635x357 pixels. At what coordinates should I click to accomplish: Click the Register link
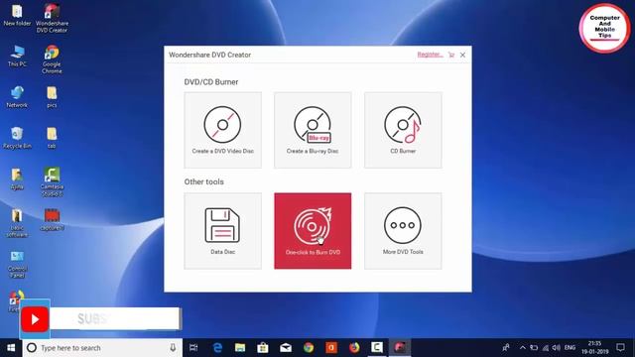point(430,55)
